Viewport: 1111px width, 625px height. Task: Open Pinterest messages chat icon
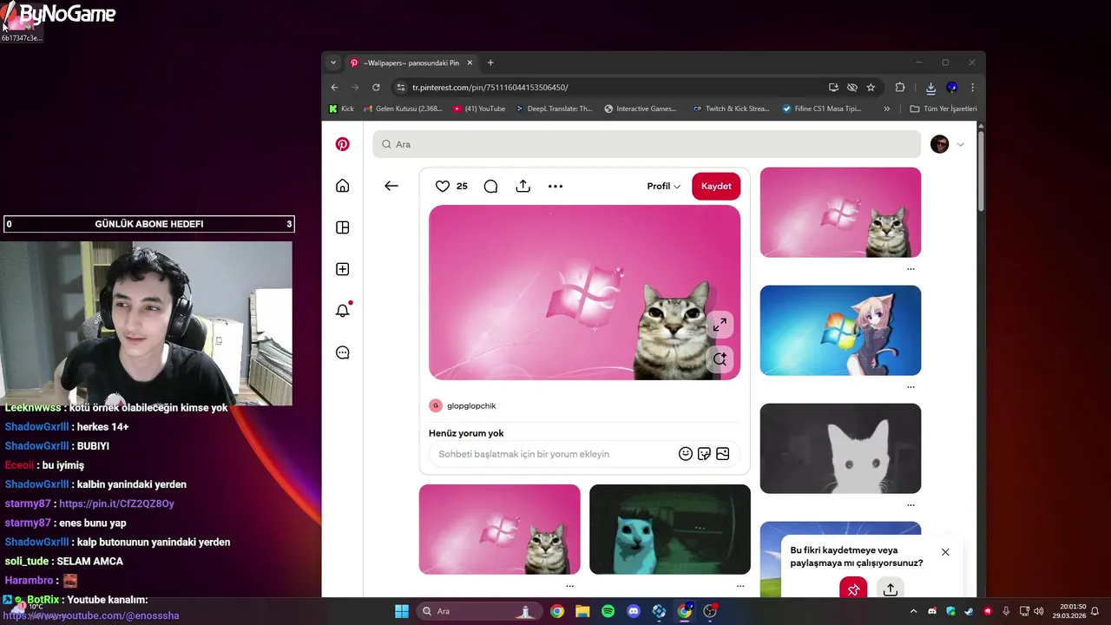pos(343,352)
